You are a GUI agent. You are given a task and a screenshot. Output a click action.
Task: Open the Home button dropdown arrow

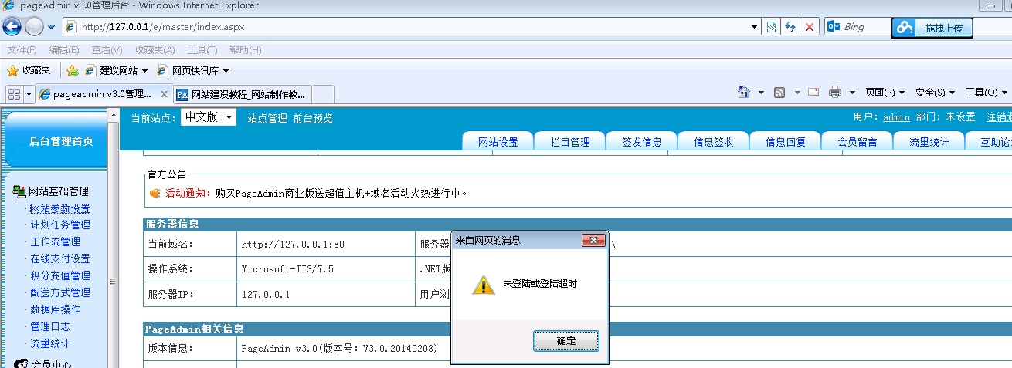[x=761, y=93]
